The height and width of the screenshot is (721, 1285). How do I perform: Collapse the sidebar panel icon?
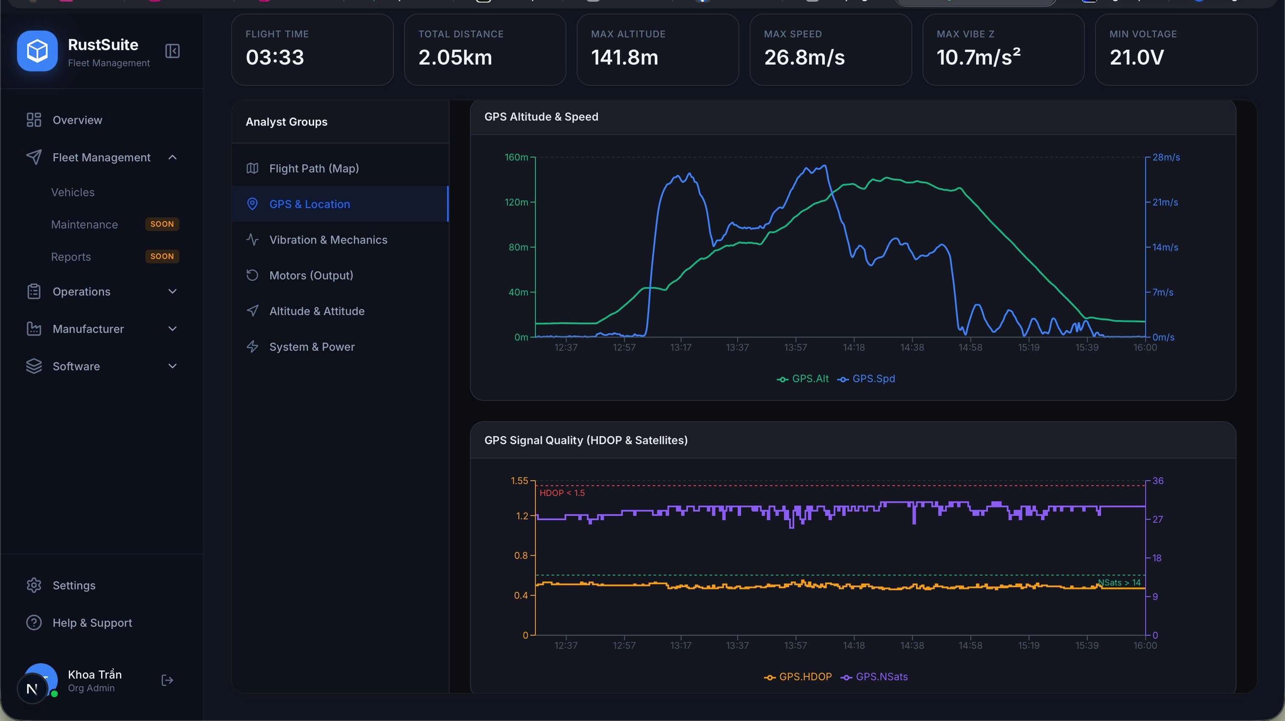(x=172, y=51)
